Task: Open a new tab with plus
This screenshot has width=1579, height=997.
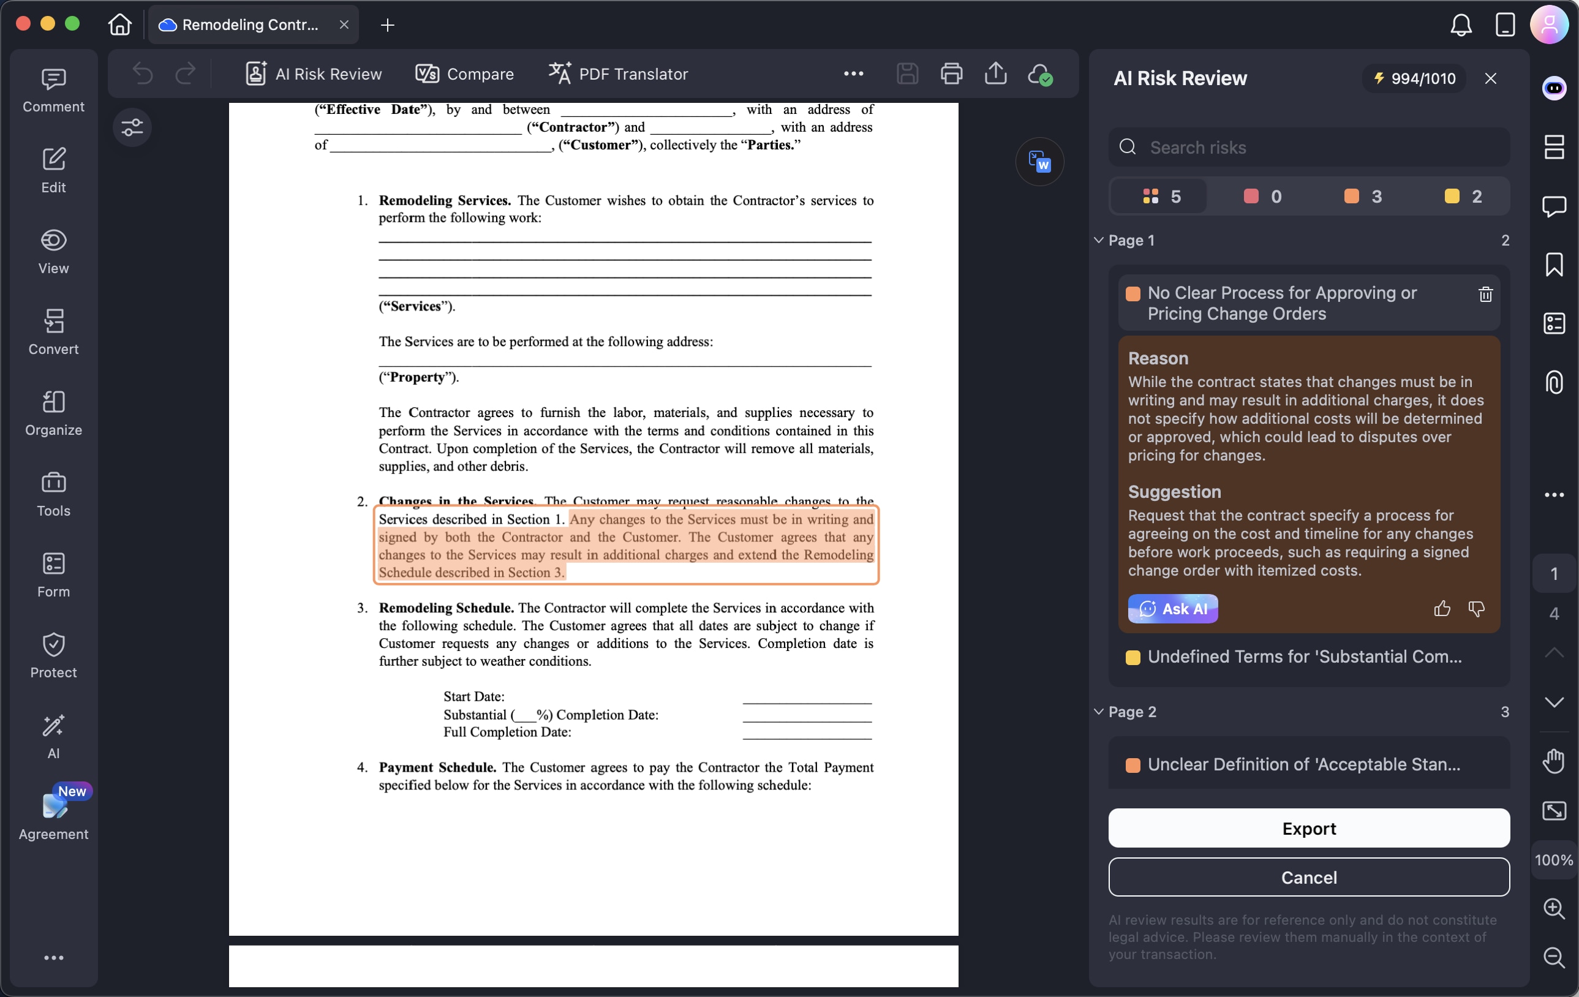Action: click(x=388, y=25)
